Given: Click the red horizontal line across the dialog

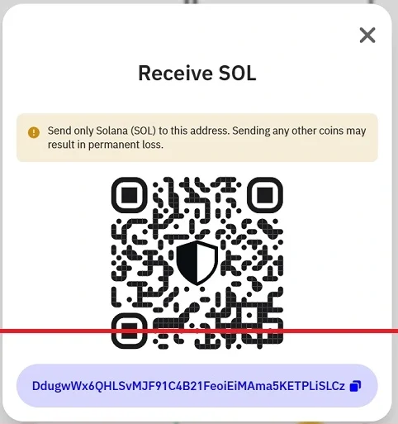Looking at the screenshot, I should pyautogui.click(x=199, y=331).
